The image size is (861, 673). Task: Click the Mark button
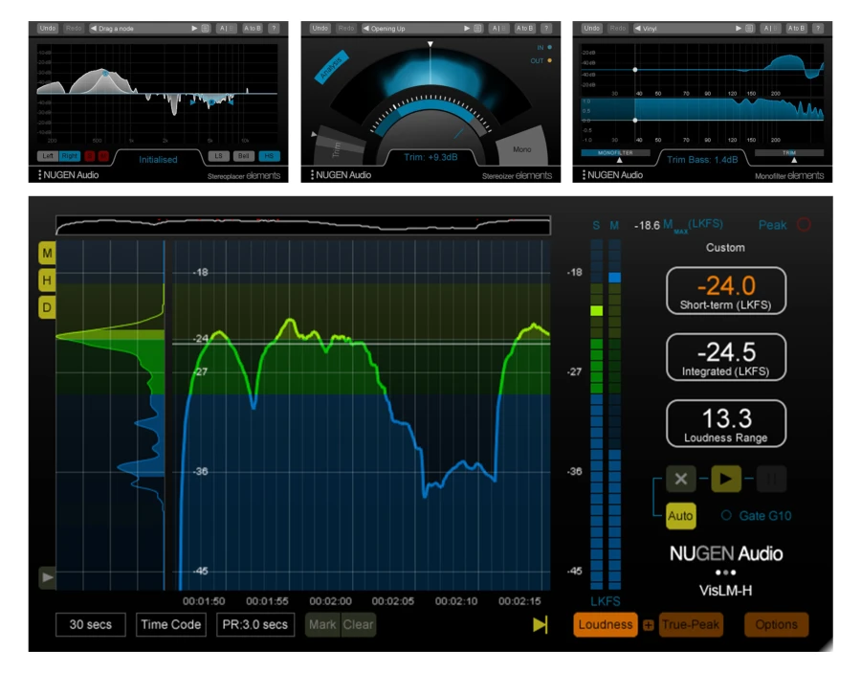[322, 624]
